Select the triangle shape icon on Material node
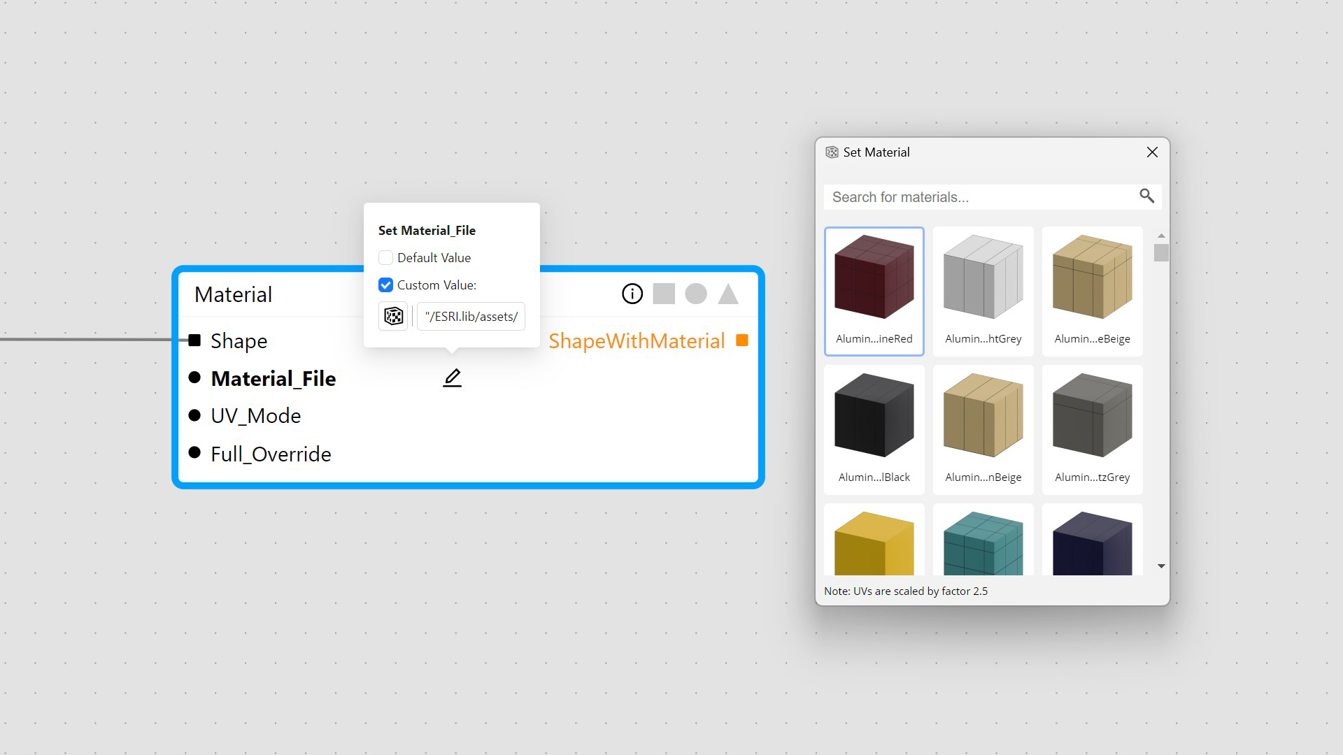 click(728, 294)
